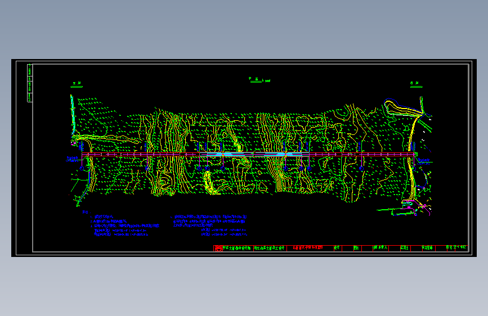The image size is (488, 316).
Task: Select the red drawing title in the title block
Action: (x=308, y=247)
